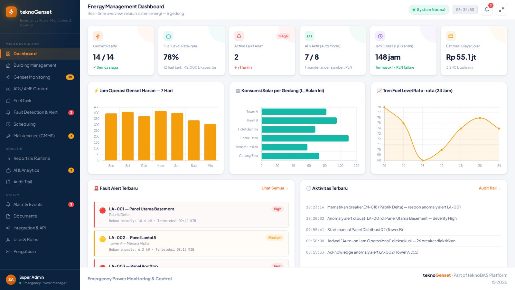Click the Genset Ready lightning card icon
The width and height of the screenshot is (515, 290).
pyautogui.click(x=98, y=36)
